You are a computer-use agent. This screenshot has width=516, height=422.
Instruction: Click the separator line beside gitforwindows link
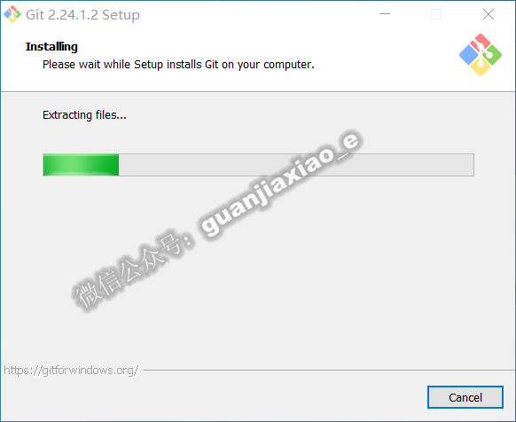click(329, 370)
